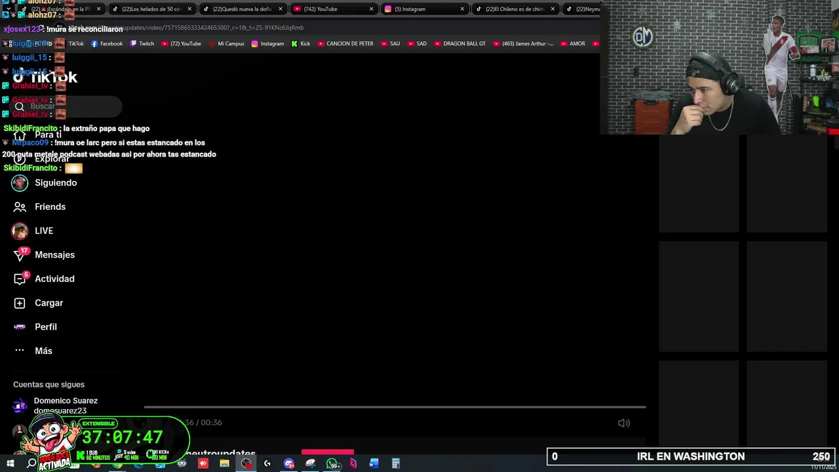Open Windows taskbar search
This screenshot has width=839, height=472.
[x=31, y=463]
